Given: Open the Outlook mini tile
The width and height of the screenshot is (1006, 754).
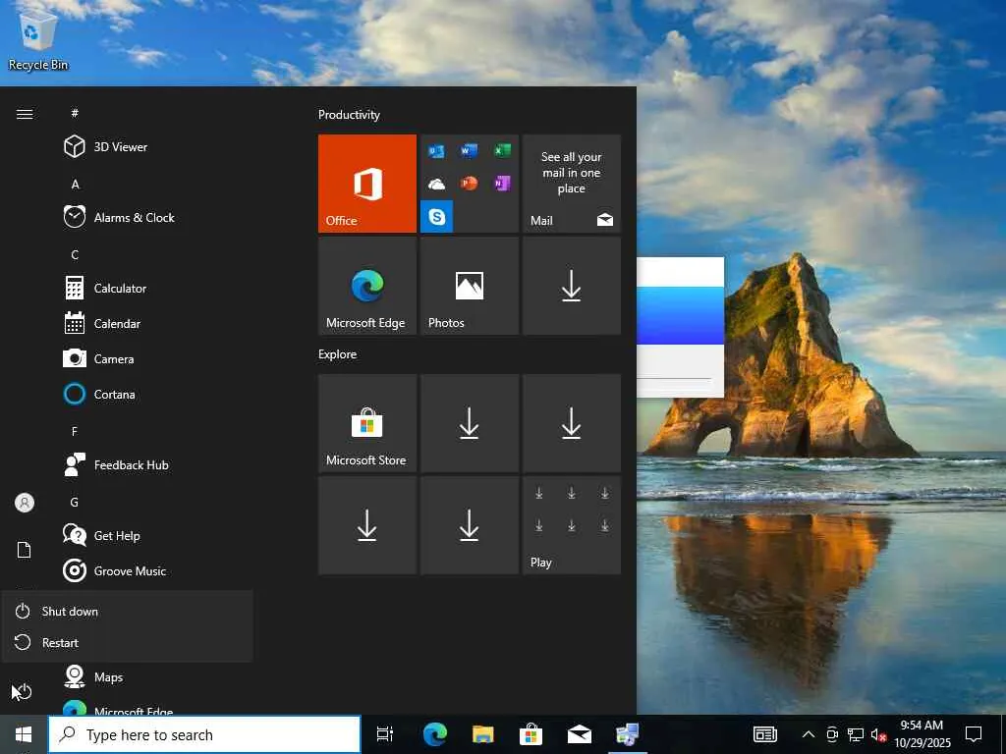Looking at the screenshot, I should [x=436, y=150].
